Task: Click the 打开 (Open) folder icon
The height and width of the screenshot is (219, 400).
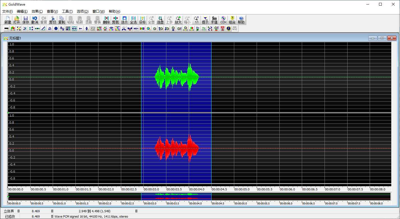Action: 17,20
